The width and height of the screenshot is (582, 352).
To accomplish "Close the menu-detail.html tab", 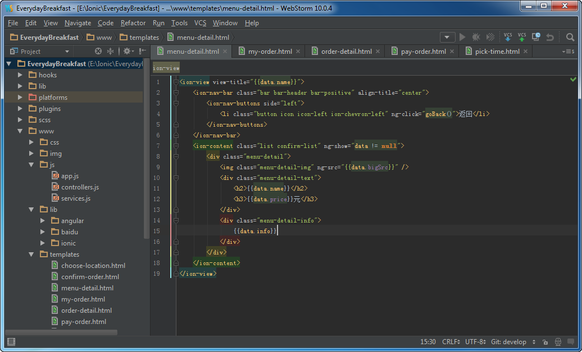I will [x=225, y=52].
